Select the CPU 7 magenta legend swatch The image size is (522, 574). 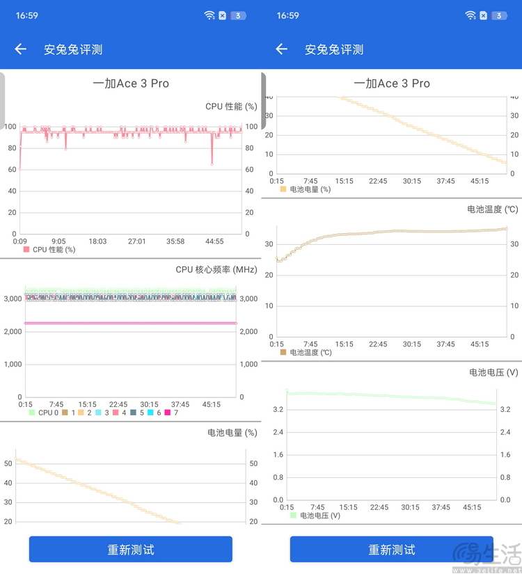coord(168,413)
